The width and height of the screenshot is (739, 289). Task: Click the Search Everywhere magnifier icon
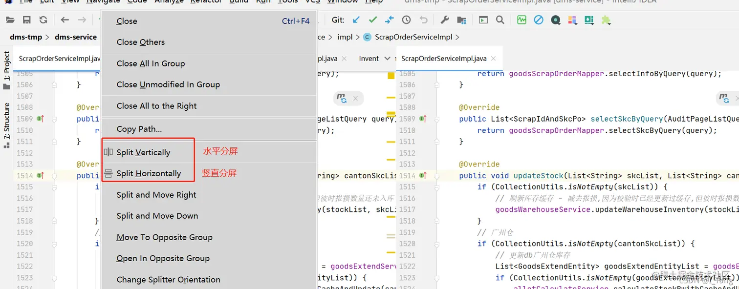(500, 20)
